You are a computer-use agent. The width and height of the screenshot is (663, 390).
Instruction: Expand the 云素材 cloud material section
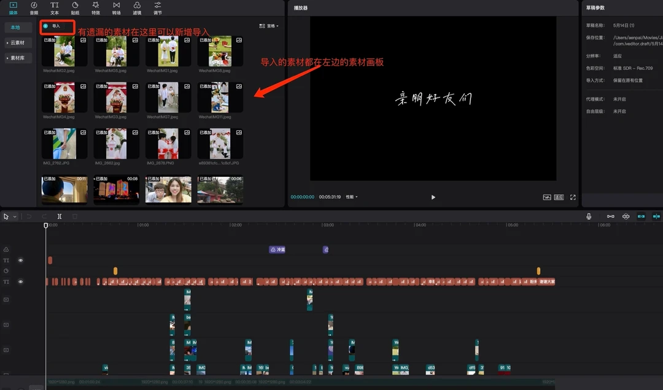18,43
